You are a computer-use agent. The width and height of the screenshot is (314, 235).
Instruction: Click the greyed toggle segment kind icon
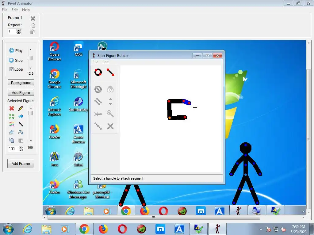[x=98, y=89]
